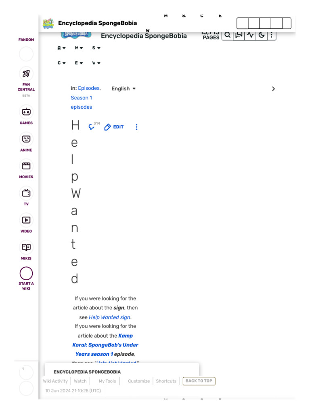Follow the Kamp Koral season 1 link
This screenshot has height=414, width=310.
105,345
